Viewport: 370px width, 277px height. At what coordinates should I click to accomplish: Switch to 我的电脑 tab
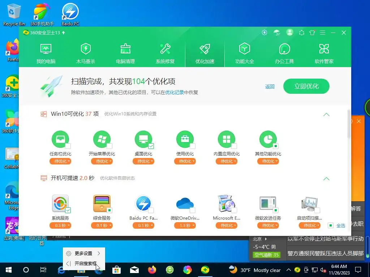[x=46, y=54]
